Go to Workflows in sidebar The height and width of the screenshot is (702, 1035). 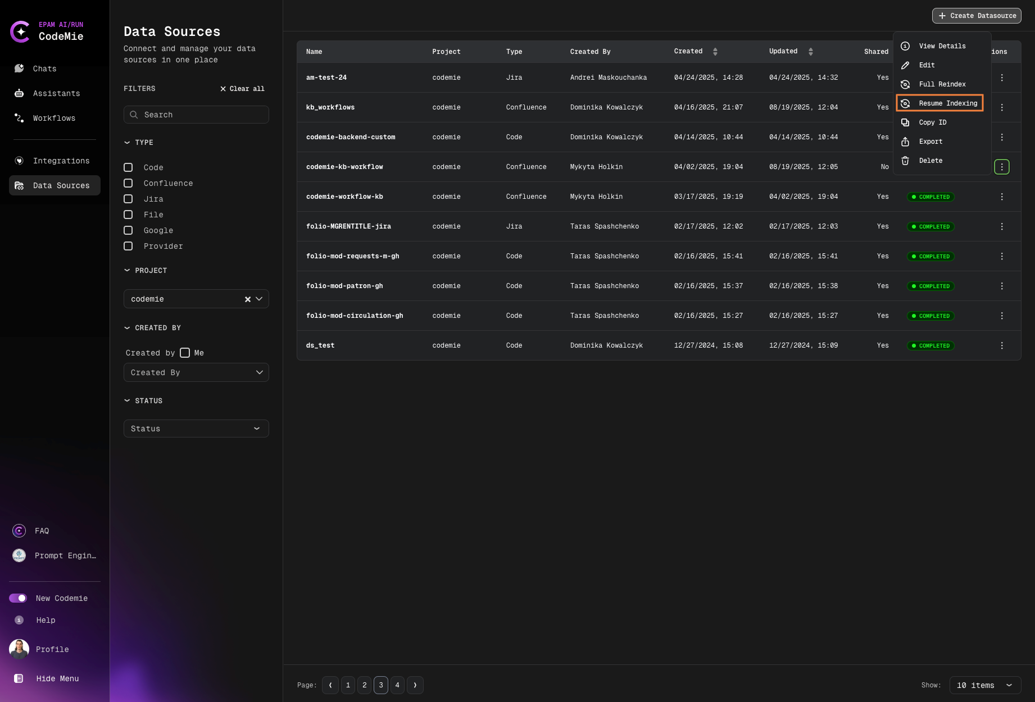(54, 118)
